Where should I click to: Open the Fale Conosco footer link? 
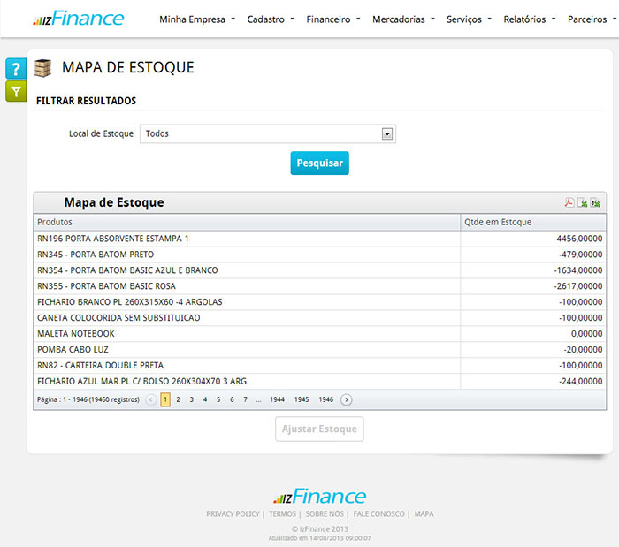click(378, 513)
